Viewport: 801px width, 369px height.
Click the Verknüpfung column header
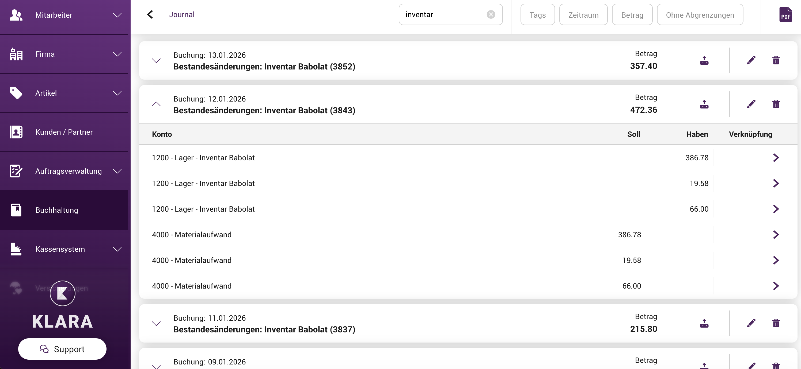tap(750, 134)
